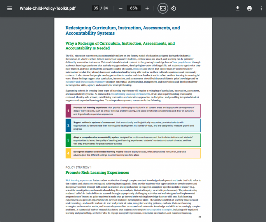Toggle the fit to page button
266x222 pixels.
coord(163,8)
